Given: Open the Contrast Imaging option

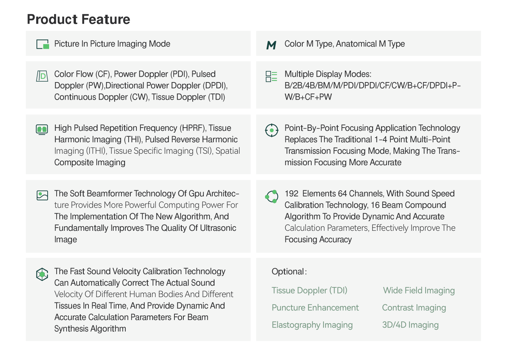Looking at the screenshot, I should click(414, 307).
